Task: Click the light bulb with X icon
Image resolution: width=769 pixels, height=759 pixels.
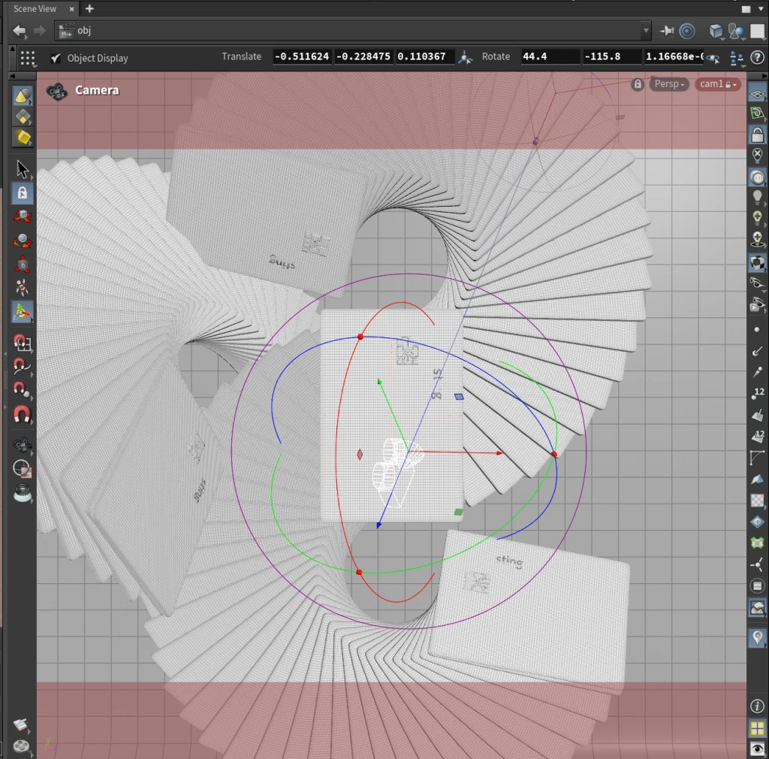Action: pos(757,156)
